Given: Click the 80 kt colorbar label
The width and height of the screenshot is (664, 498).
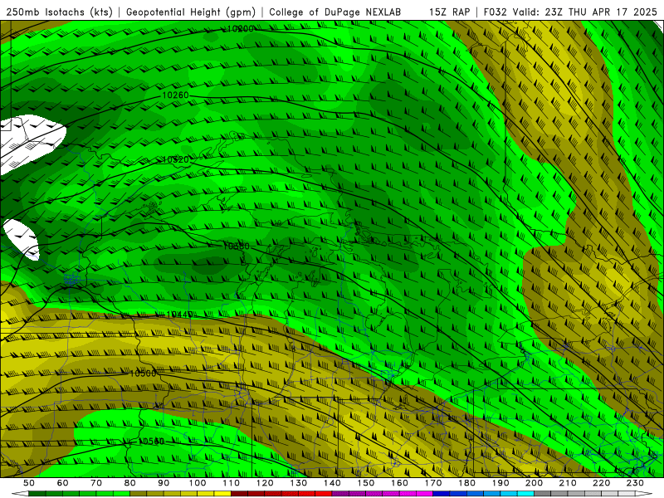Looking at the screenshot, I should pos(130,483).
